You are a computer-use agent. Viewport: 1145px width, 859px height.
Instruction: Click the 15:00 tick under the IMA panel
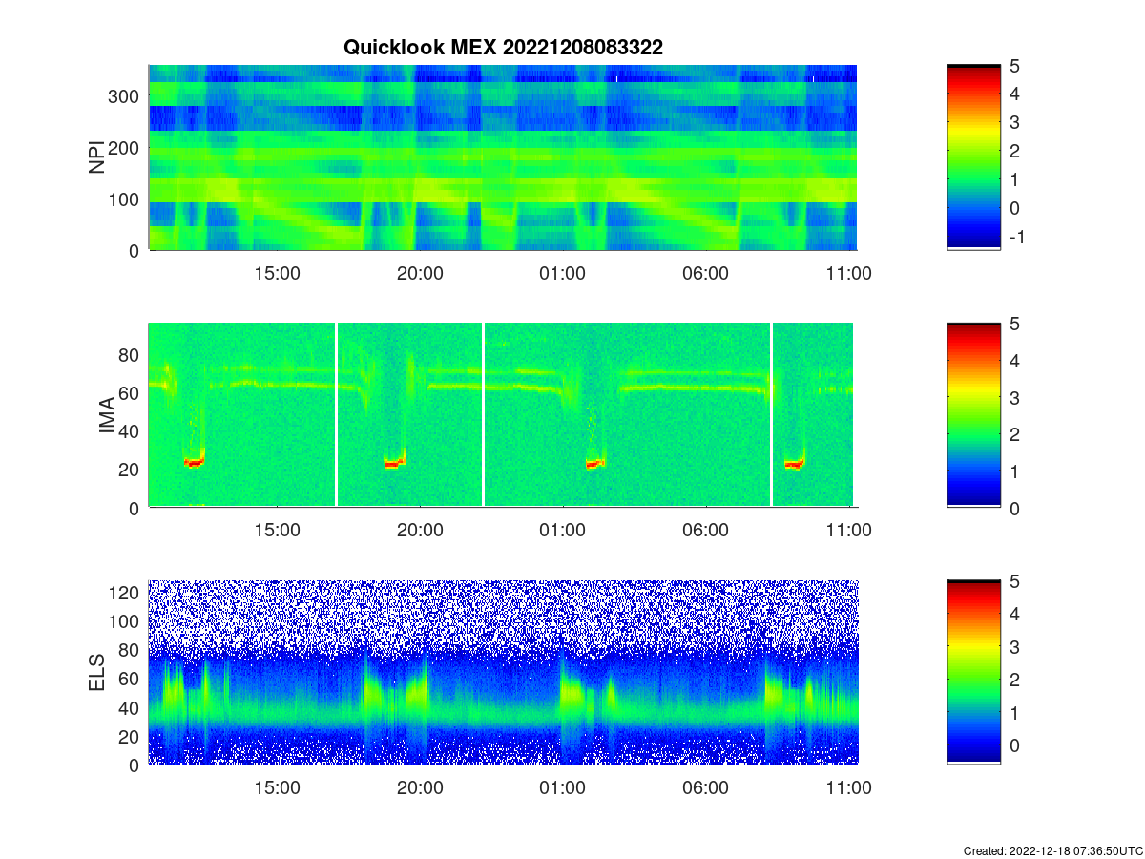[278, 531]
